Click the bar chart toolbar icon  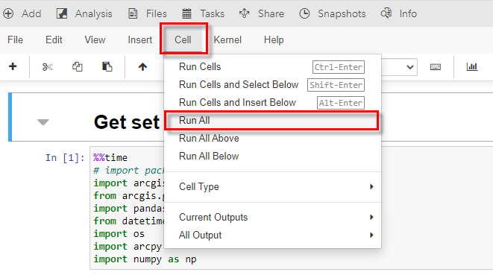(471, 66)
